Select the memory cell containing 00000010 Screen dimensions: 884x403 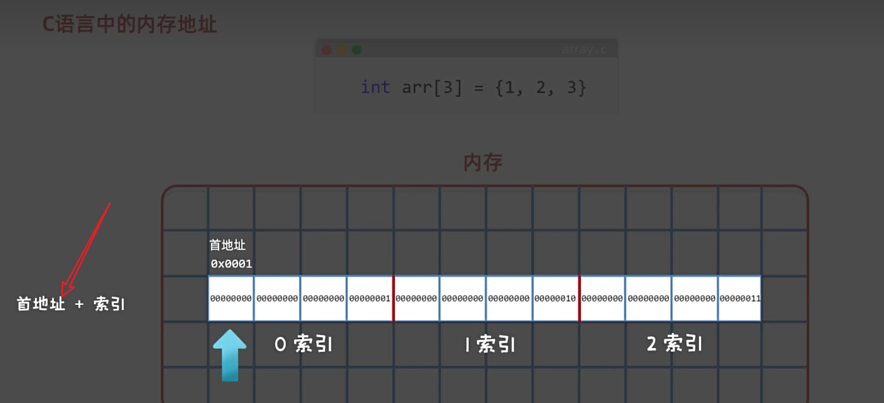coord(555,298)
